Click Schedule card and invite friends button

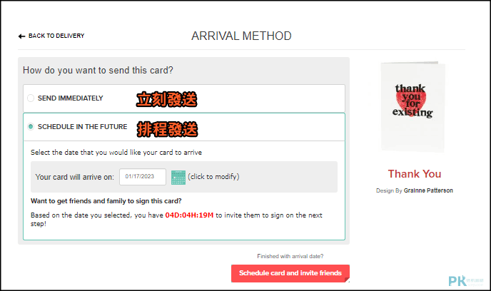[x=290, y=273]
